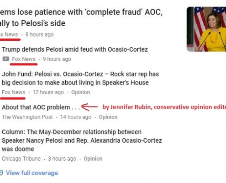Click Fox News source under John Fund piece
This screenshot has height=183, width=226.
pyautogui.click(x=13, y=92)
